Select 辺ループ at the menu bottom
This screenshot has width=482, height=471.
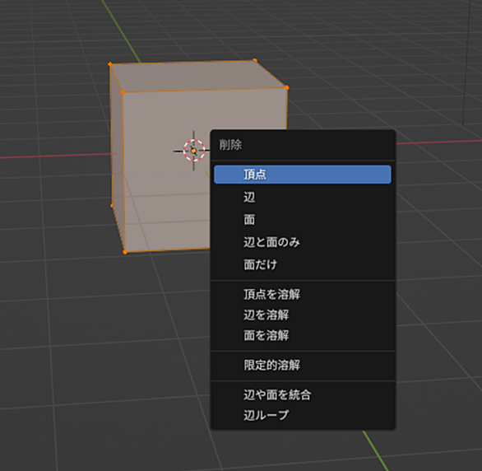(x=303, y=415)
